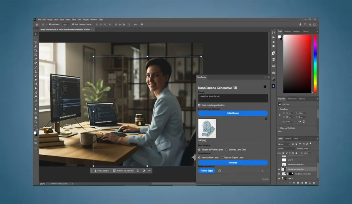Select the Clone Stamp tool
The height and width of the screenshot is (204, 352).
[36, 72]
